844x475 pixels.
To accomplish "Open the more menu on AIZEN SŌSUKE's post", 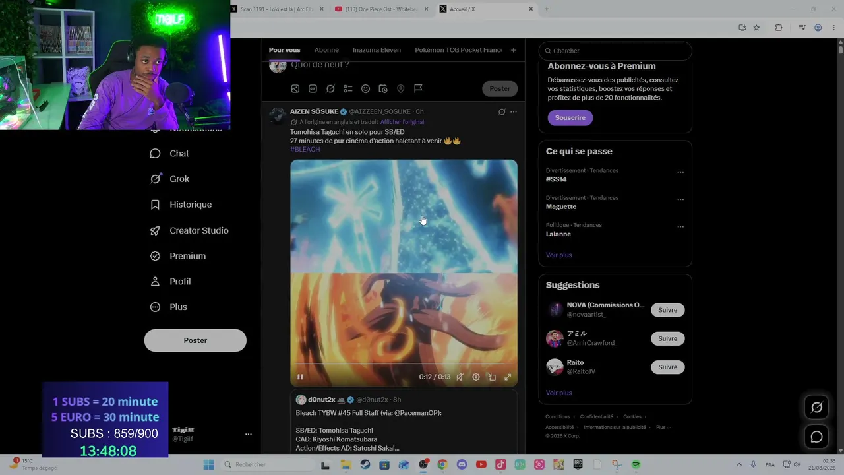I will pyautogui.click(x=514, y=112).
